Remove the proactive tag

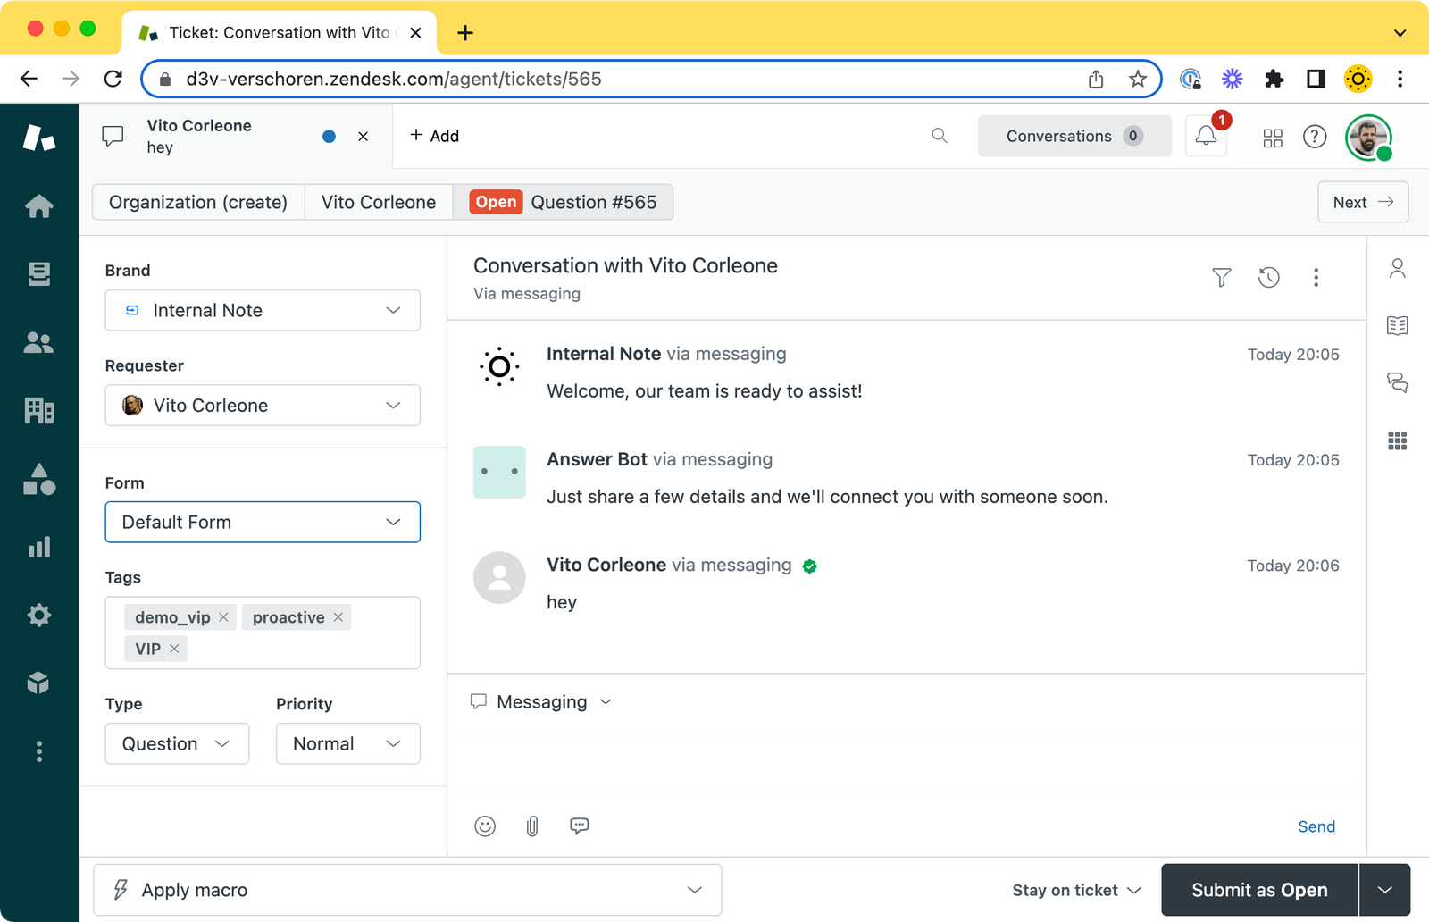pos(338,616)
